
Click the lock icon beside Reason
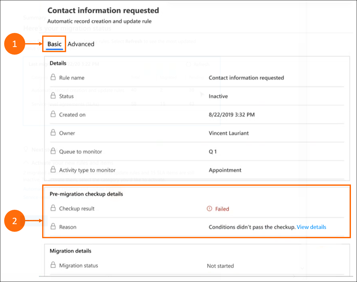(53, 227)
